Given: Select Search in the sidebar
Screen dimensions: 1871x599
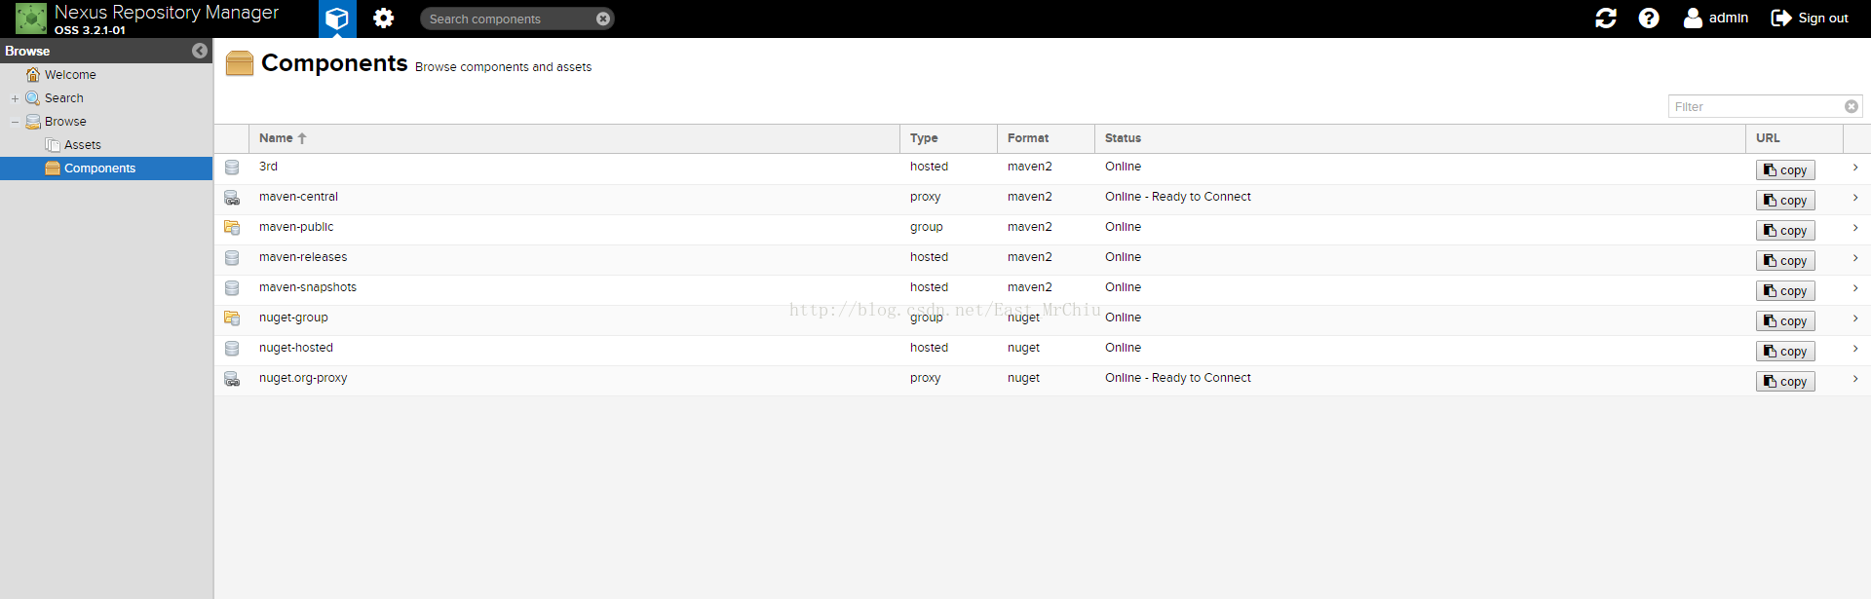Looking at the screenshot, I should [x=64, y=98].
